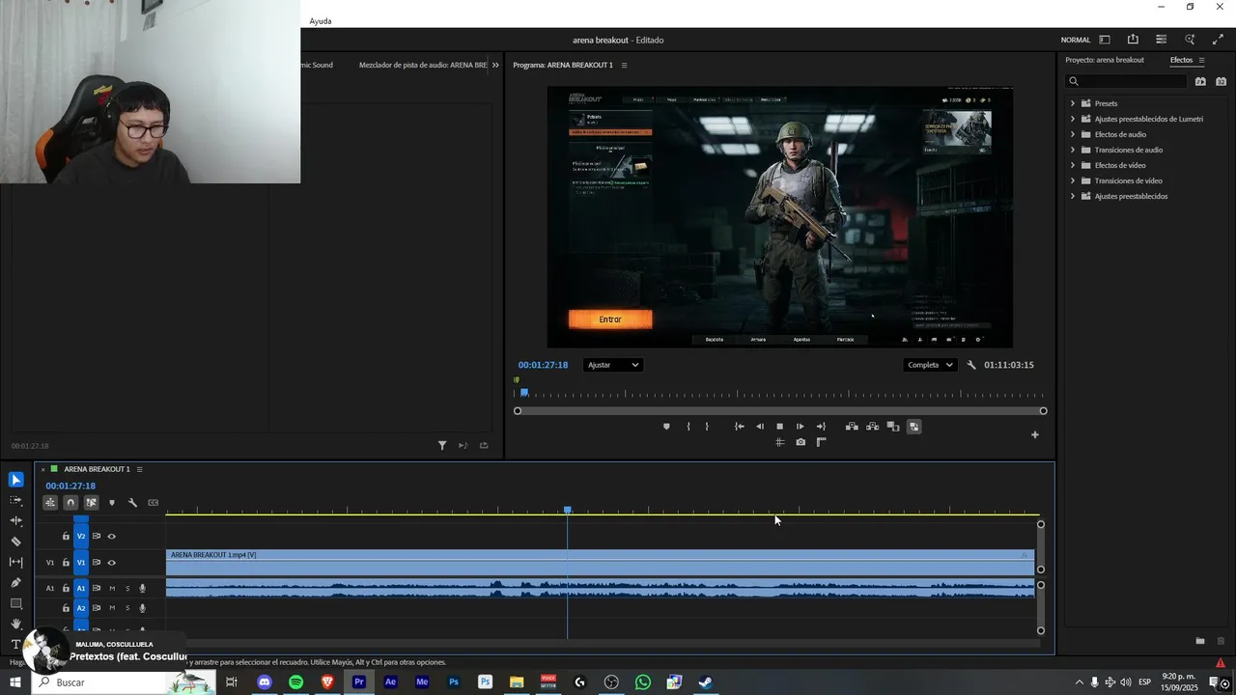This screenshot has height=695, width=1236.
Task: Mark Out point in Program monitor
Action: tap(707, 427)
